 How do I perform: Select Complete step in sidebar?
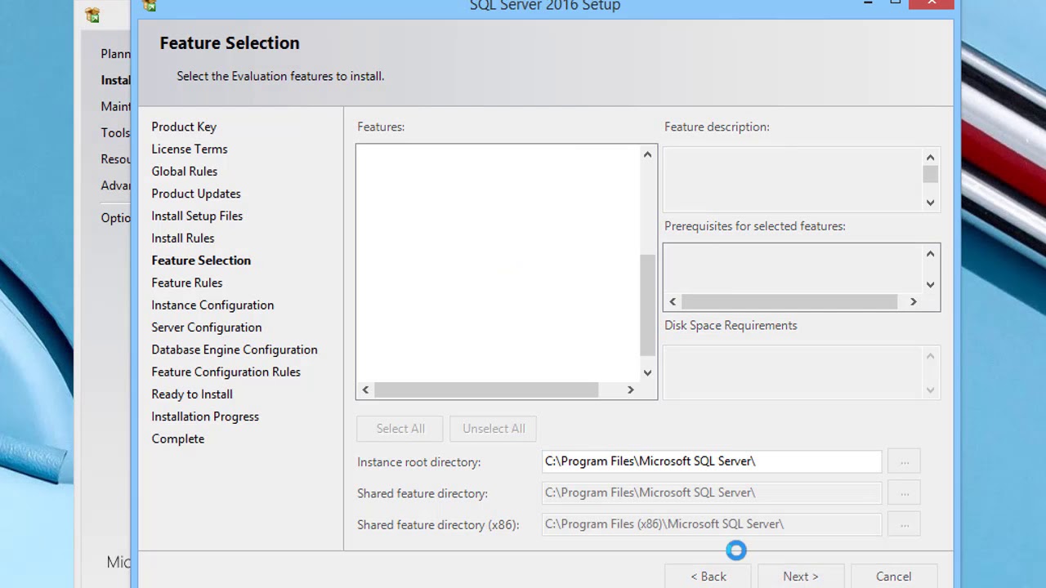pos(178,439)
